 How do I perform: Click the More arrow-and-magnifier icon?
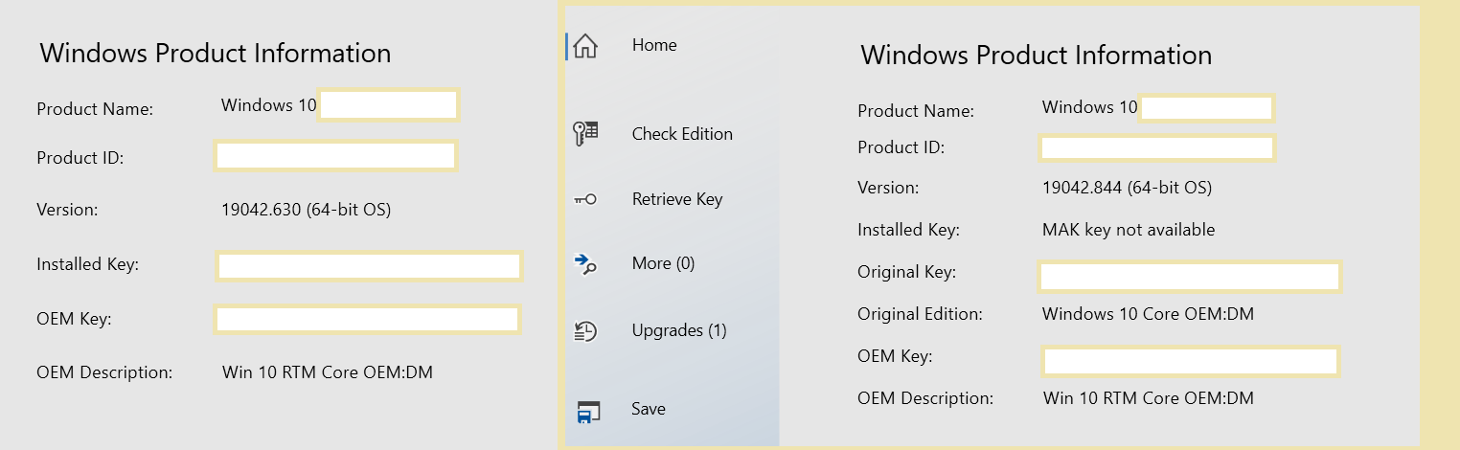[x=584, y=263]
